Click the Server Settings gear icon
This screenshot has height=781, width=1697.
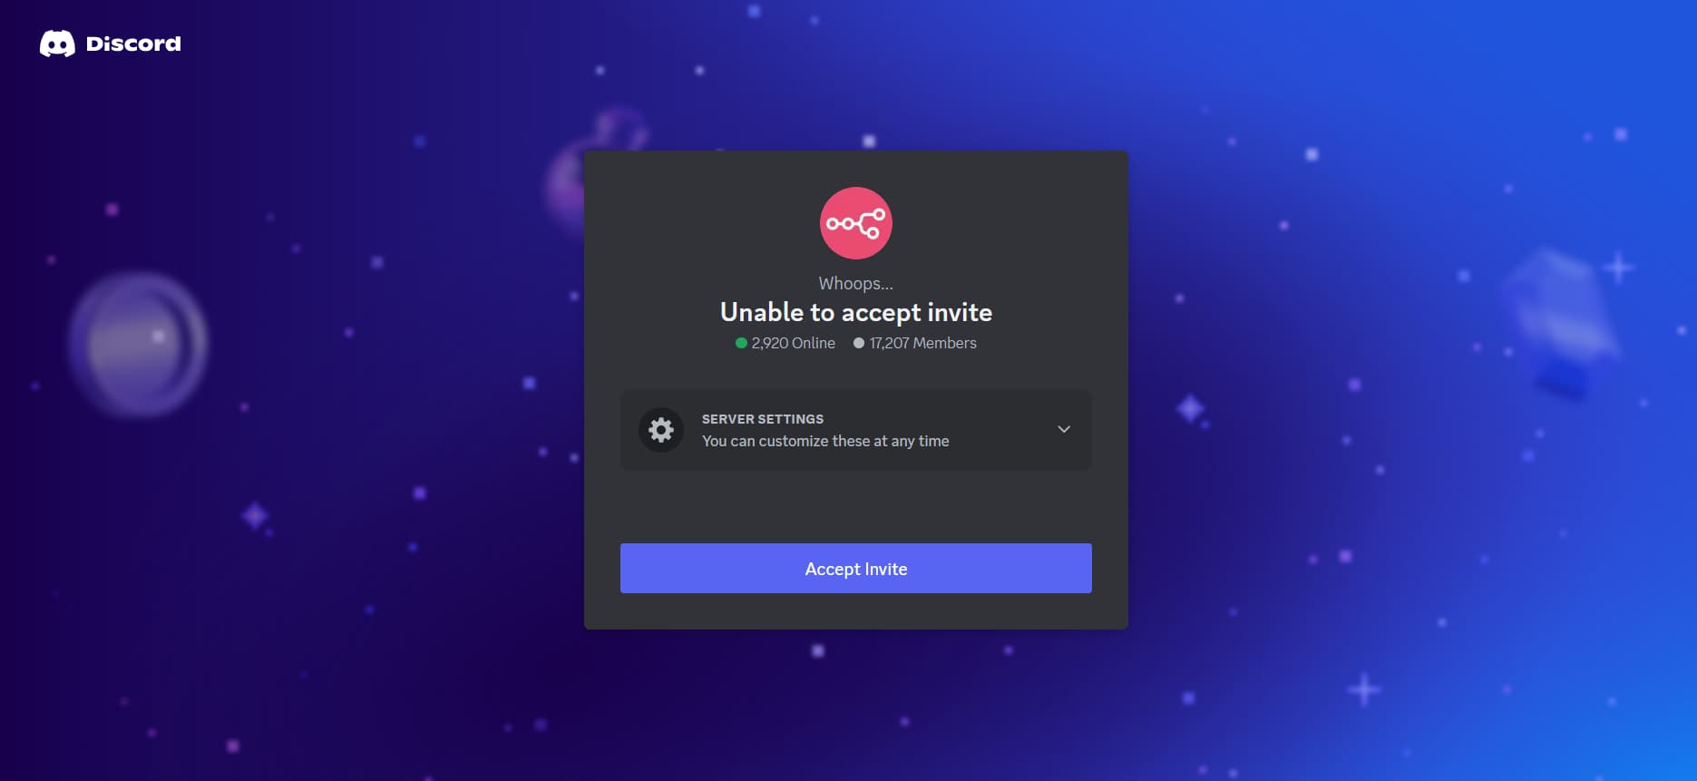click(x=661, y=430)
